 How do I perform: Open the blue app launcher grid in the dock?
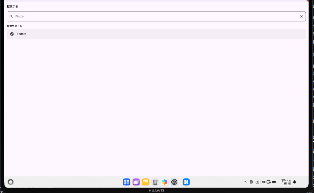(x=126, y=182)
